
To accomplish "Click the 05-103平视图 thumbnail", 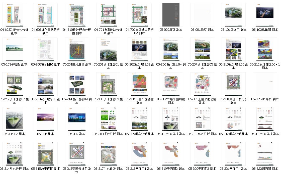I will (14, 49).
